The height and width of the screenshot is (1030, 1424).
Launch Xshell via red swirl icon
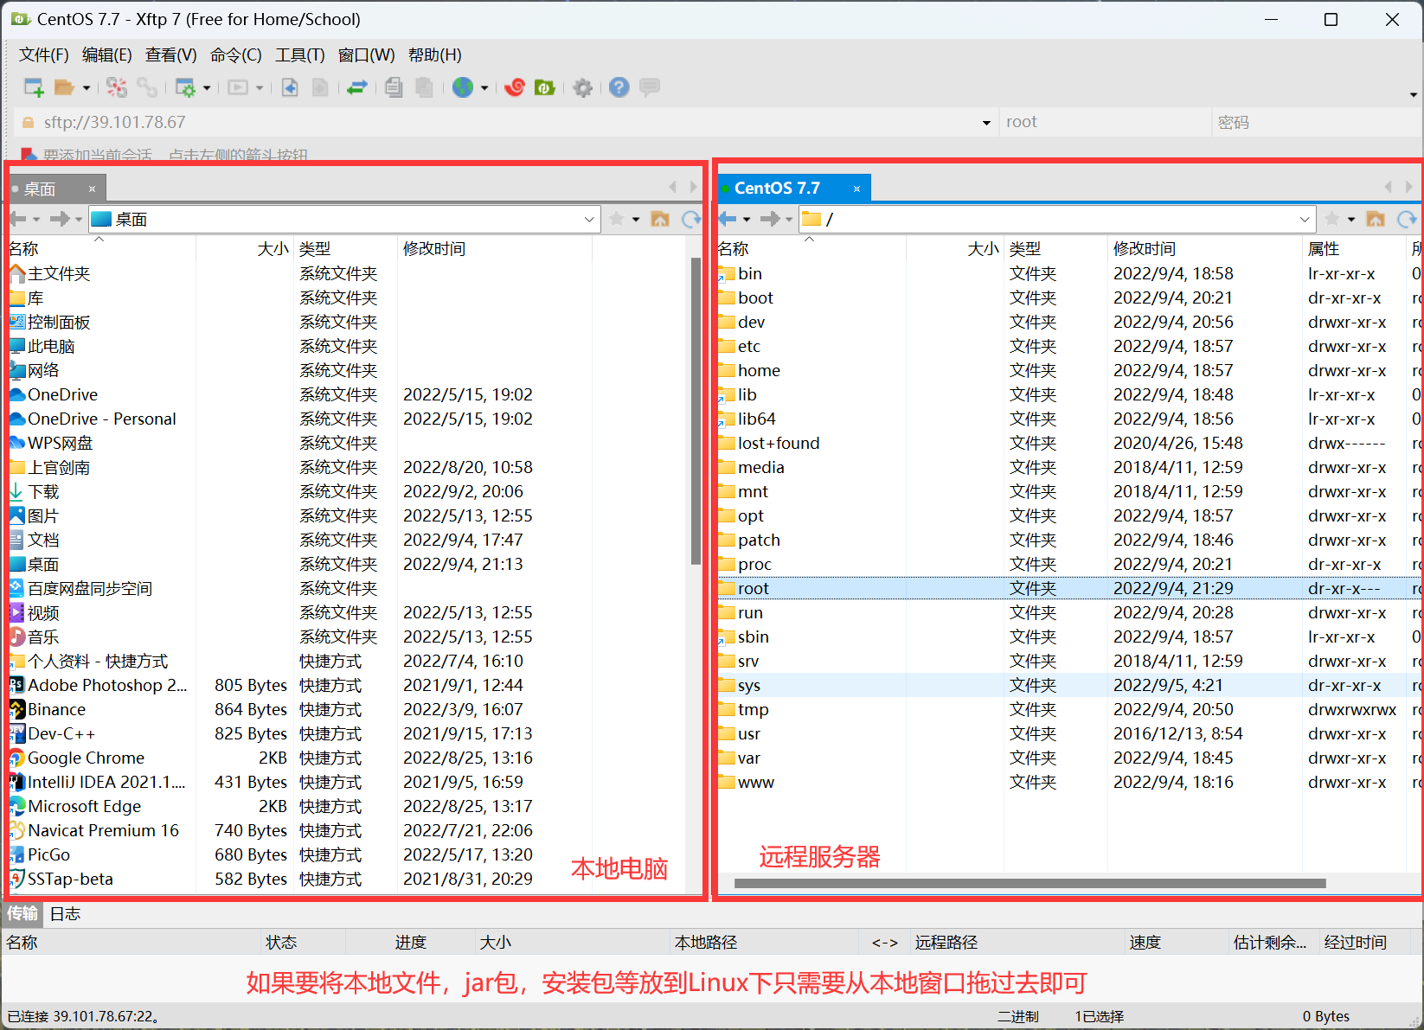tap(515, 87)
